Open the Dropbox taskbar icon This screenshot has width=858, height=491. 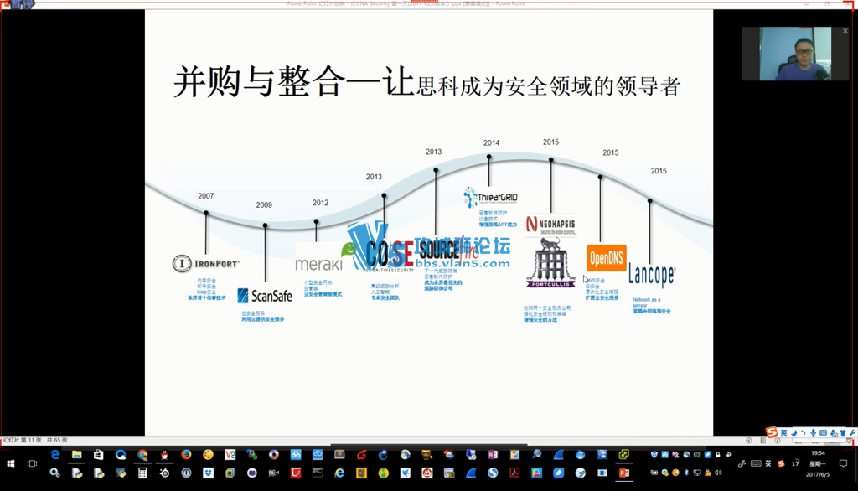(208, 473)
